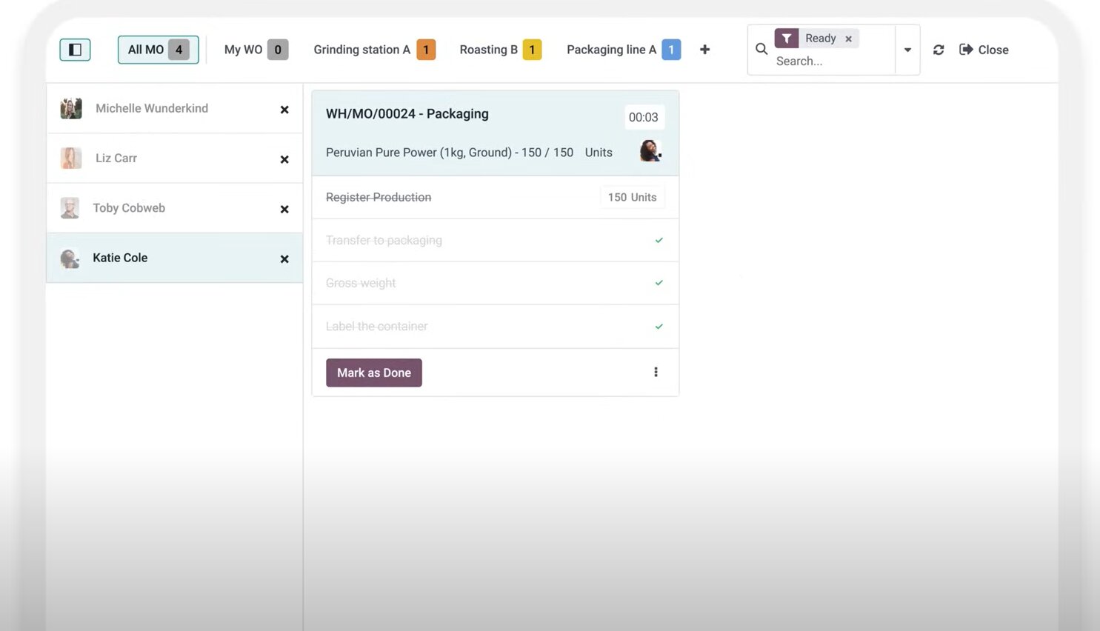The image size is (1100, 631).
Task: Remove the Ready filter tag
Action: [849, 39]
